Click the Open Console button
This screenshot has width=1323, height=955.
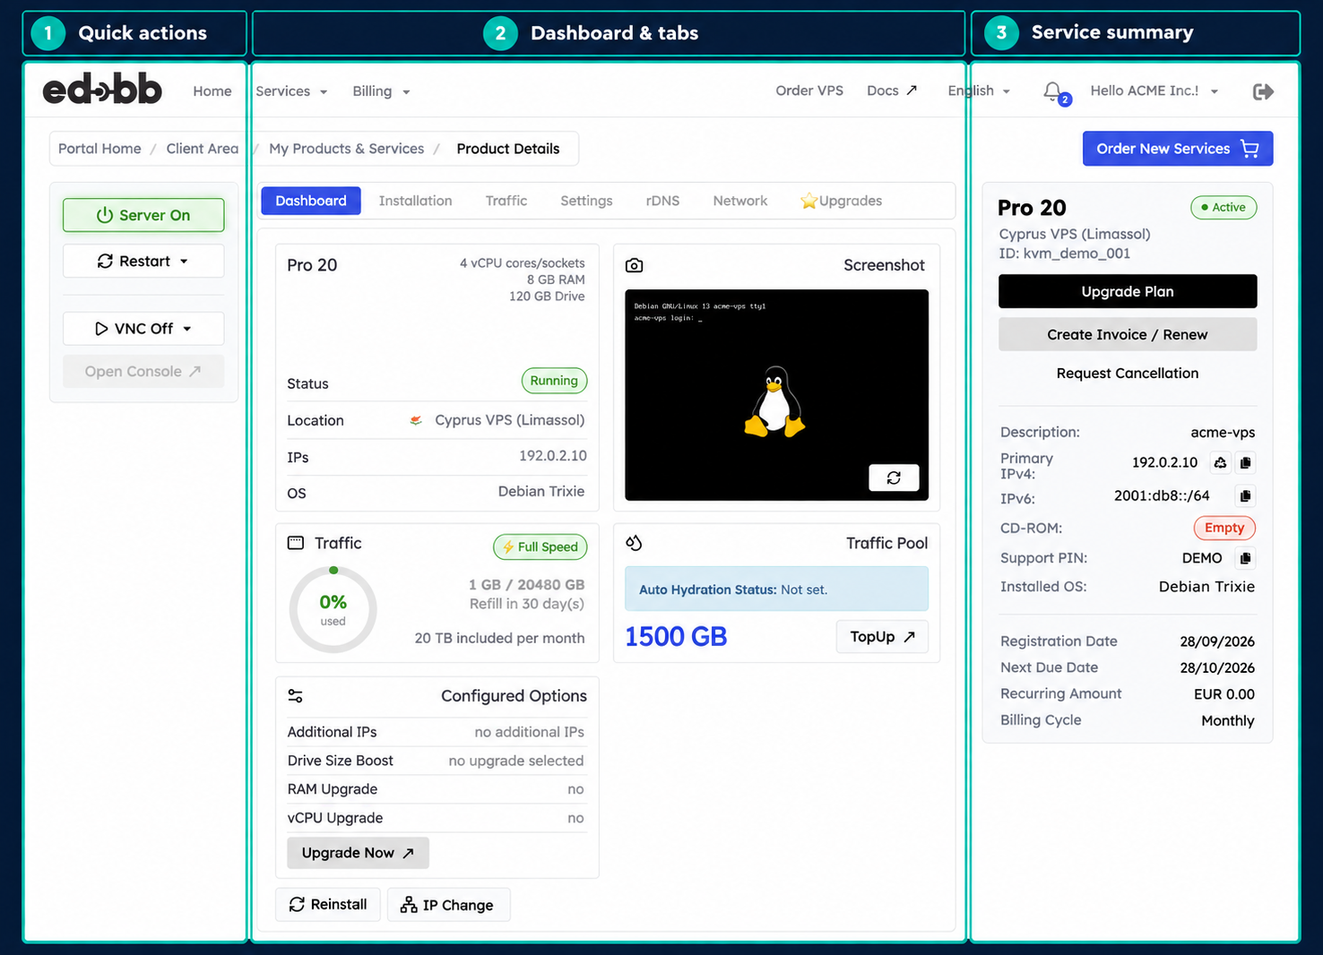coord(143,372)
